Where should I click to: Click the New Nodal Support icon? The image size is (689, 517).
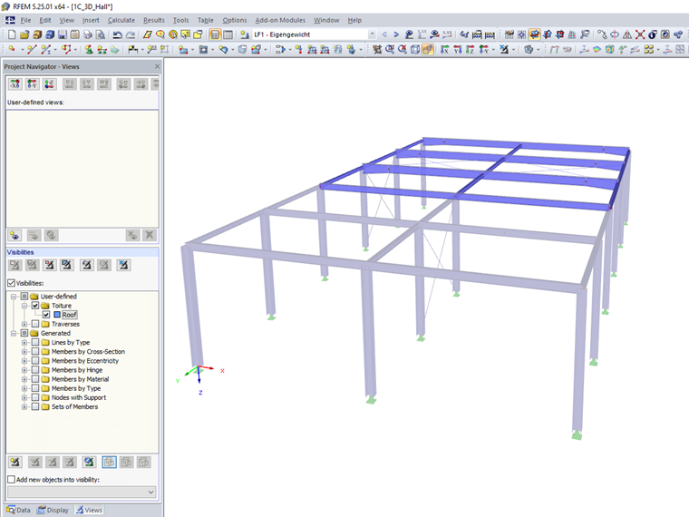[89, 49]
